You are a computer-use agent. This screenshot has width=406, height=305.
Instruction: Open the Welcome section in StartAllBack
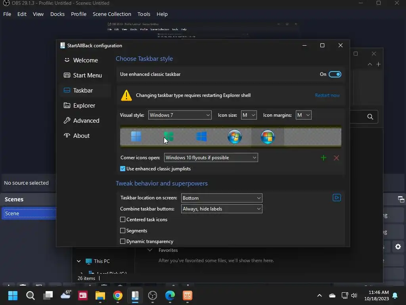[x=86, y=60]
